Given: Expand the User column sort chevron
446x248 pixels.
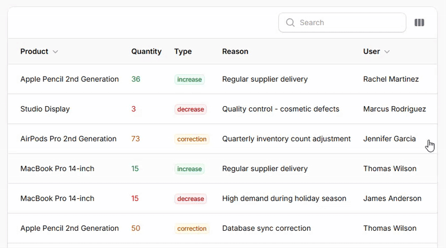Looking at the screenshot, I should click(x=387, y=51).
